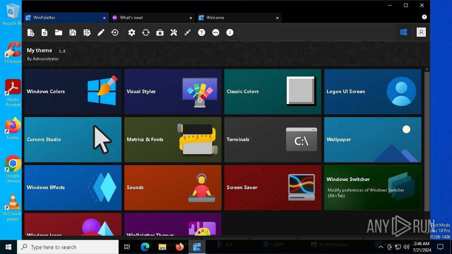Open the Windows Start menu

click(x=8, y=247)
